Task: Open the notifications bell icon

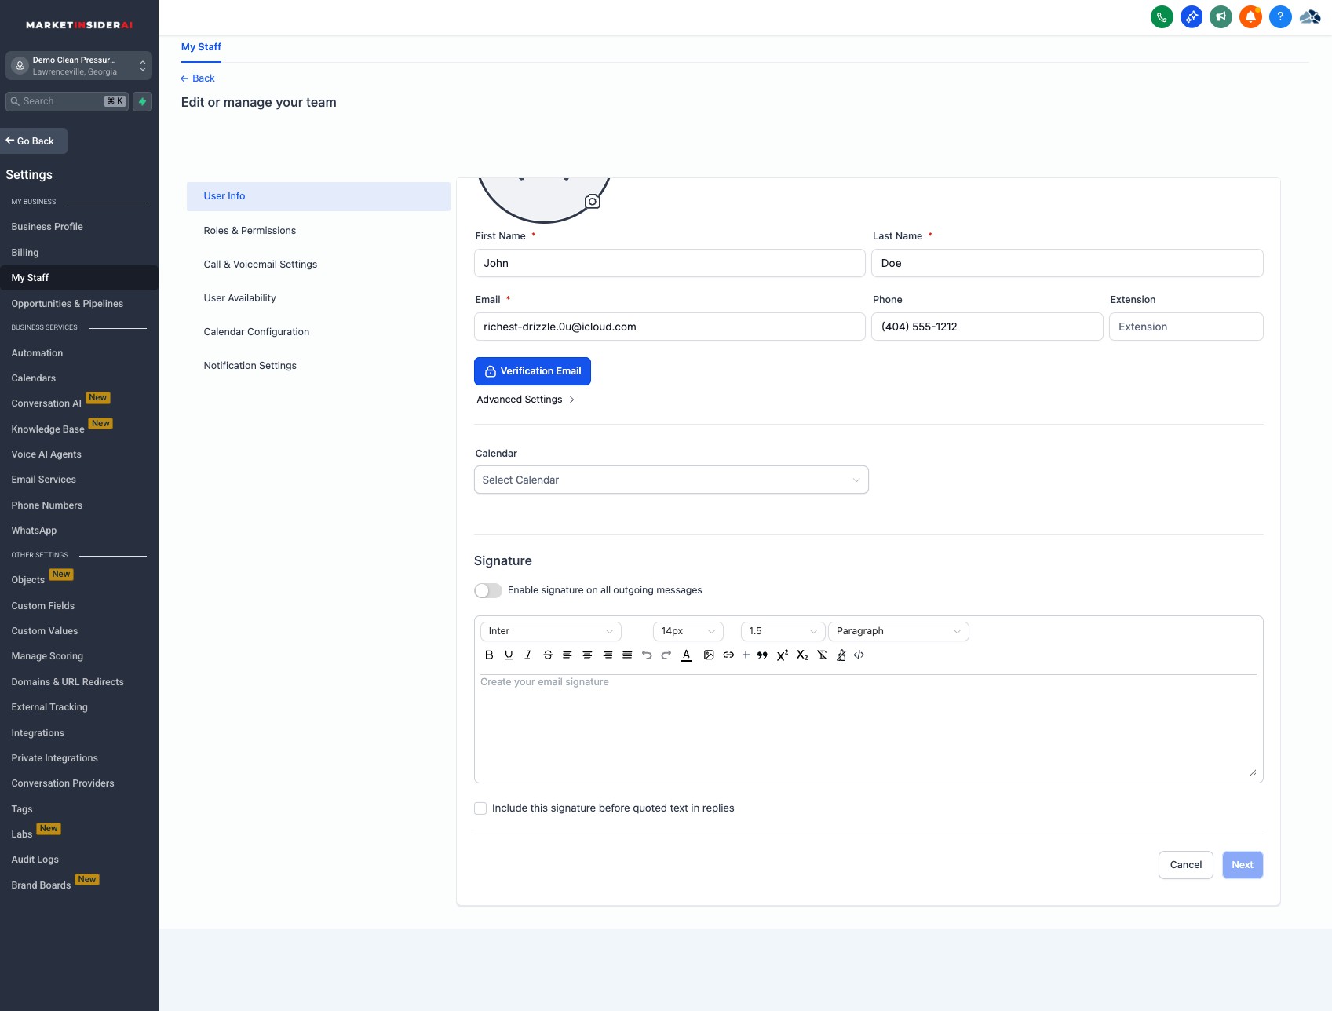Action: [x=1250, y=16]
